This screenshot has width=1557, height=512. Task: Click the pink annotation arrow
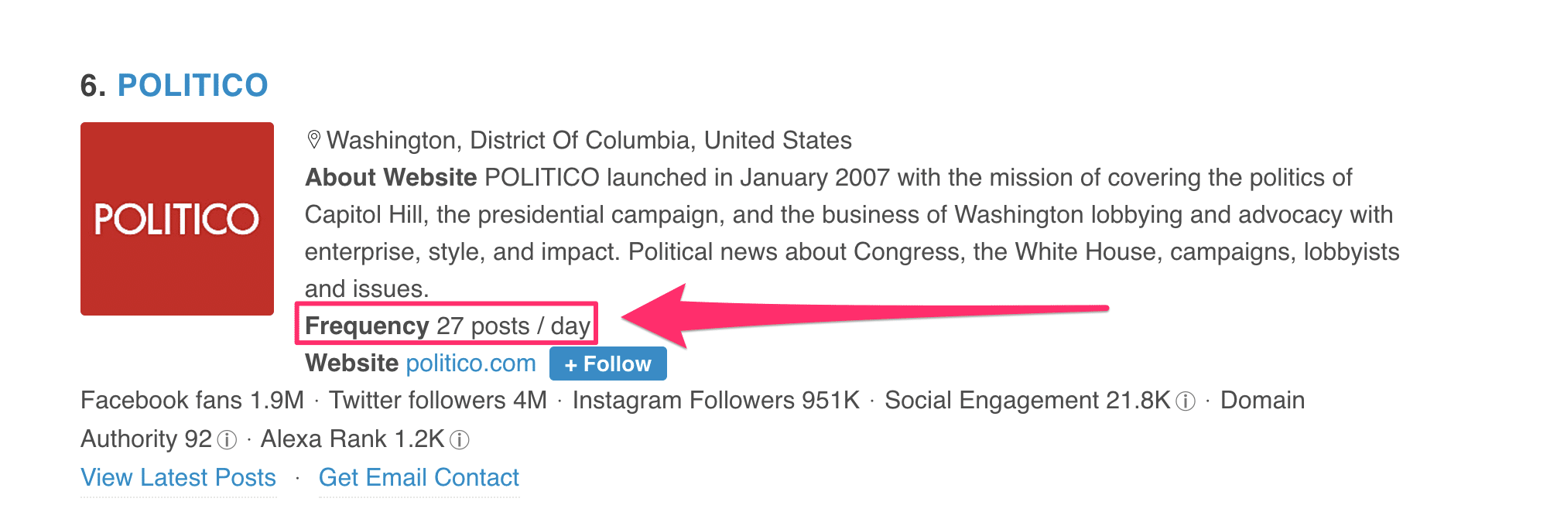(864, 313)
